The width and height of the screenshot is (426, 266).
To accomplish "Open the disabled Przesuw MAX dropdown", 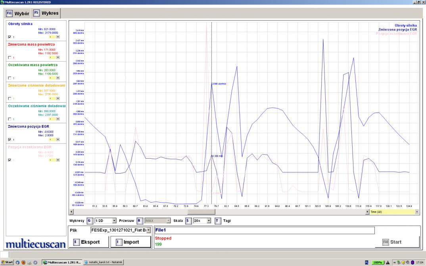I will coord(157,221).
